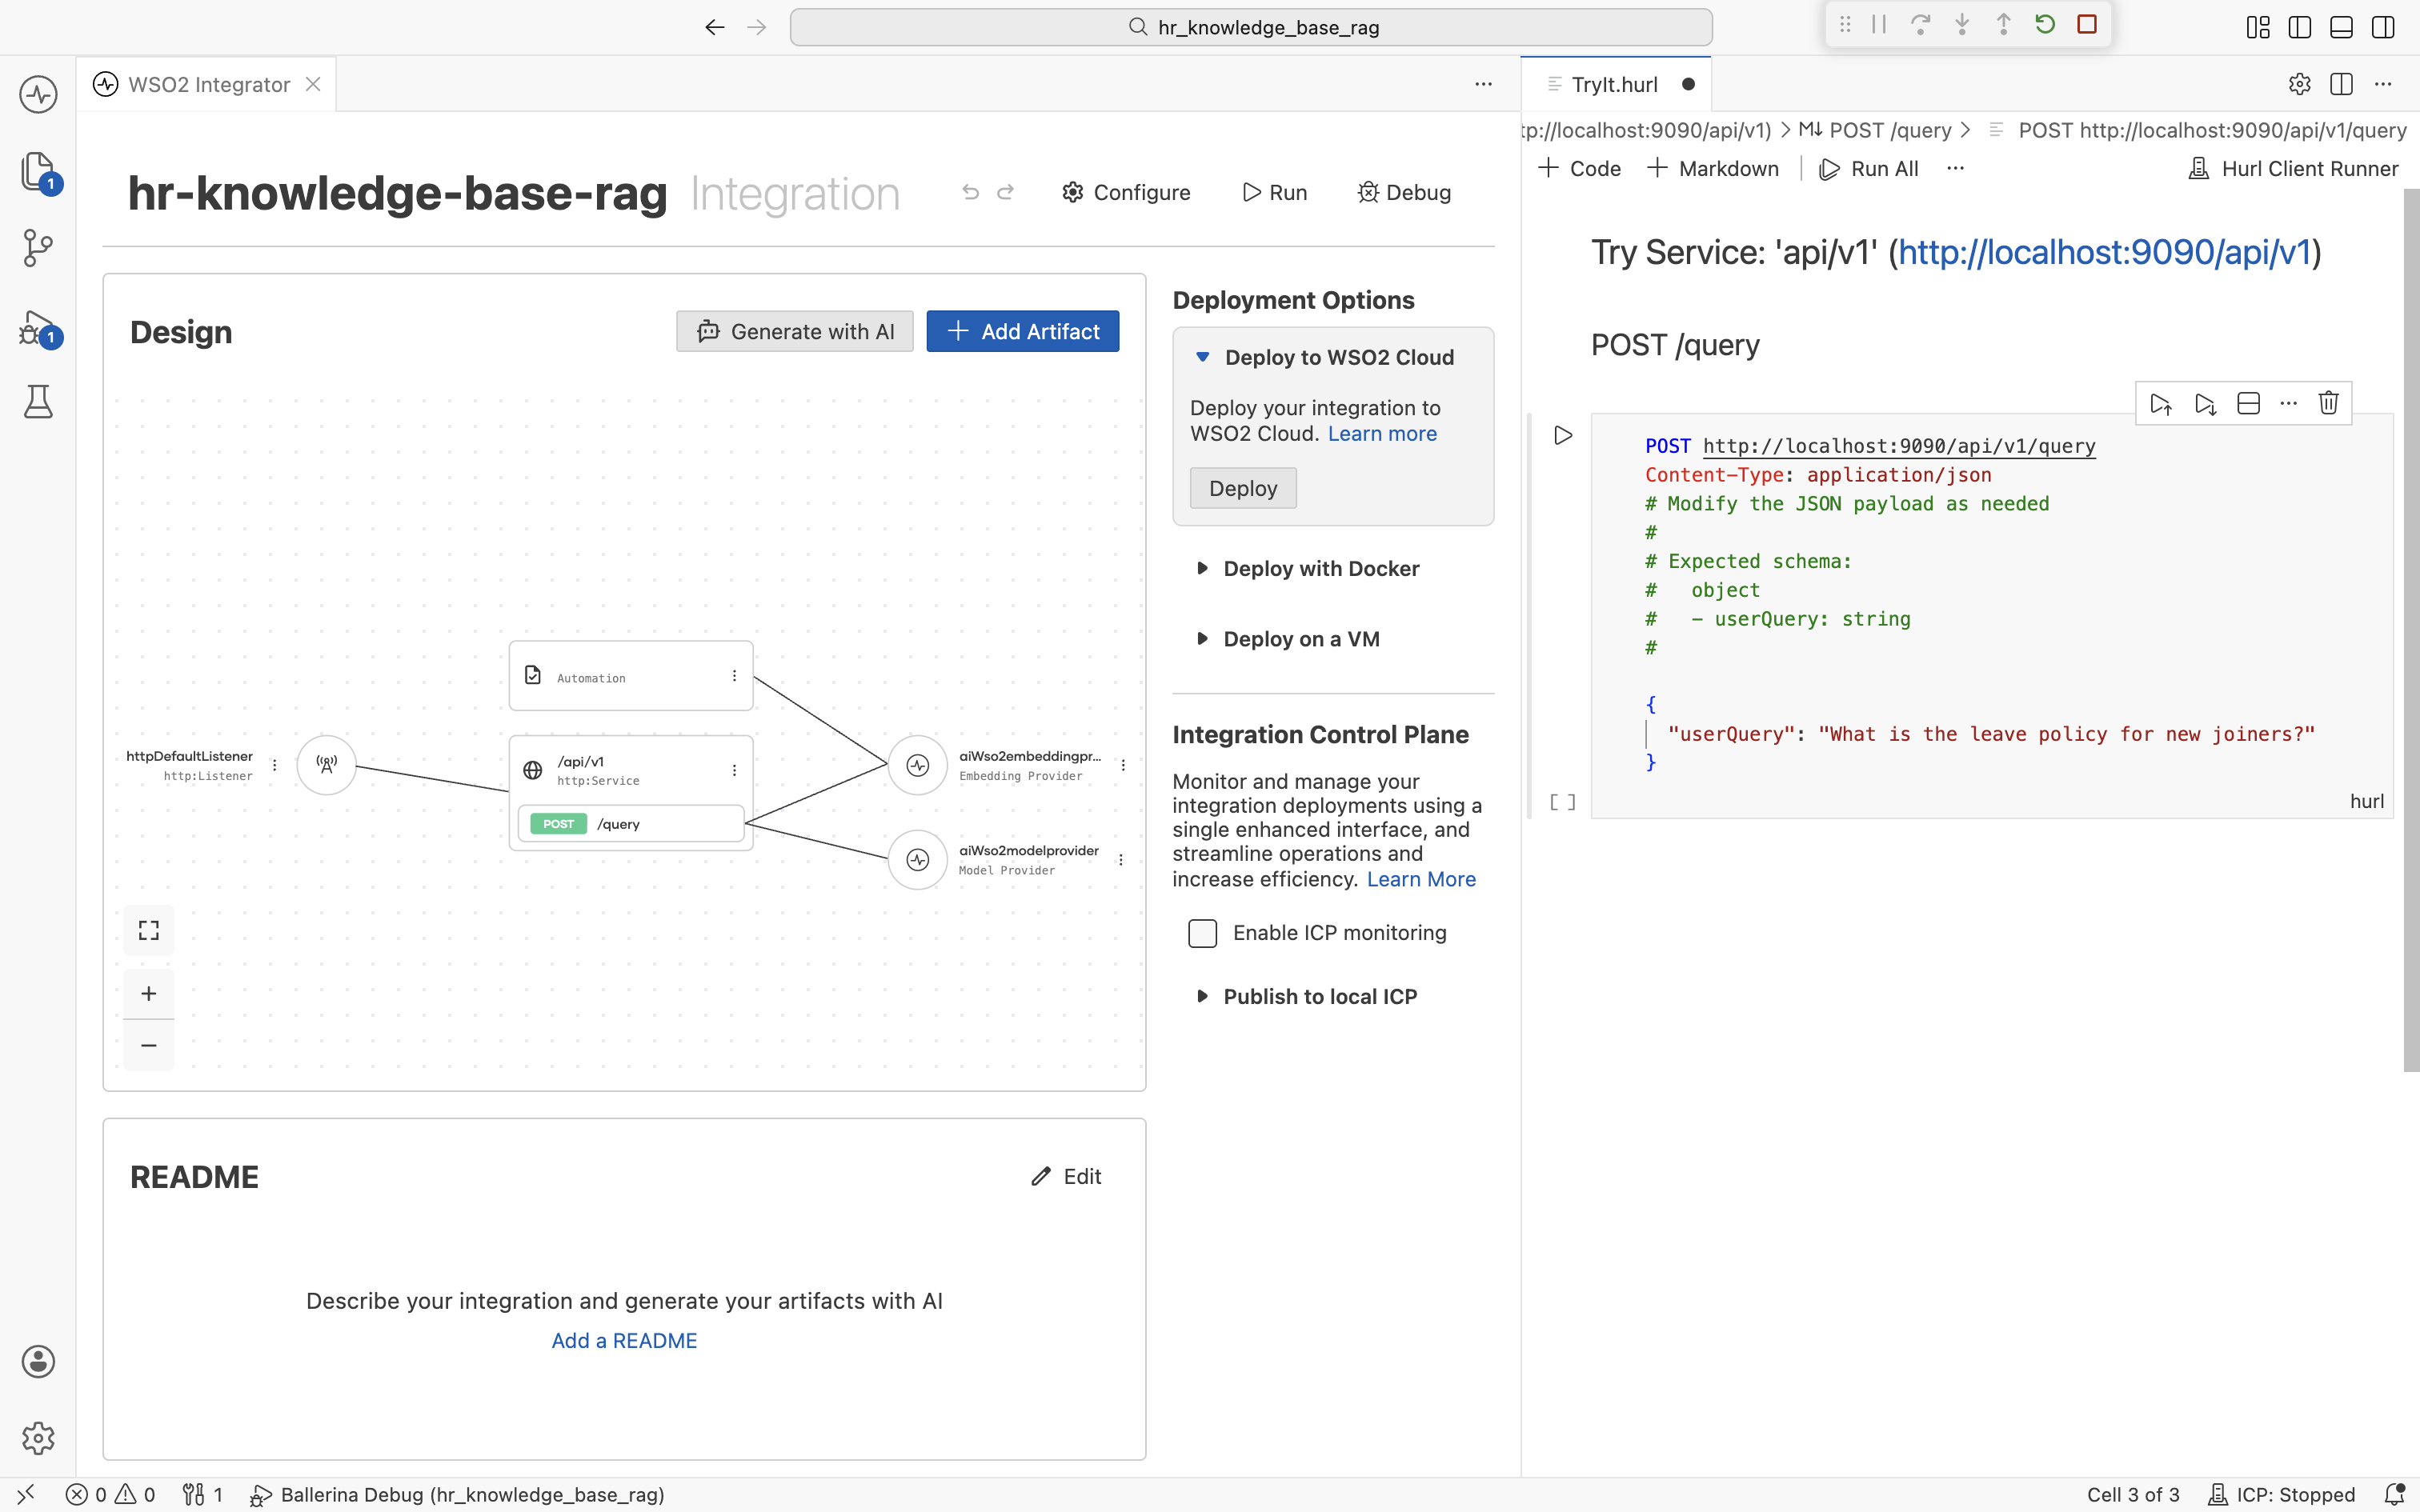Follow the WSO2 Cloud Learn more link
This screenshot has height=1512, width=2420.
tap(1382, 434)
